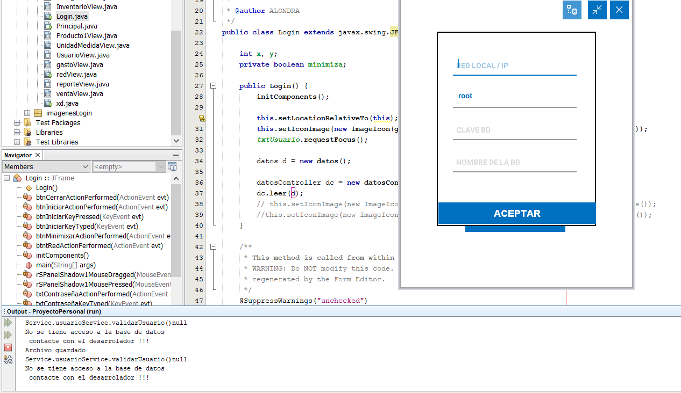Click the CLAVE BD field
This screenshot has width=681, height=393.
514,130
